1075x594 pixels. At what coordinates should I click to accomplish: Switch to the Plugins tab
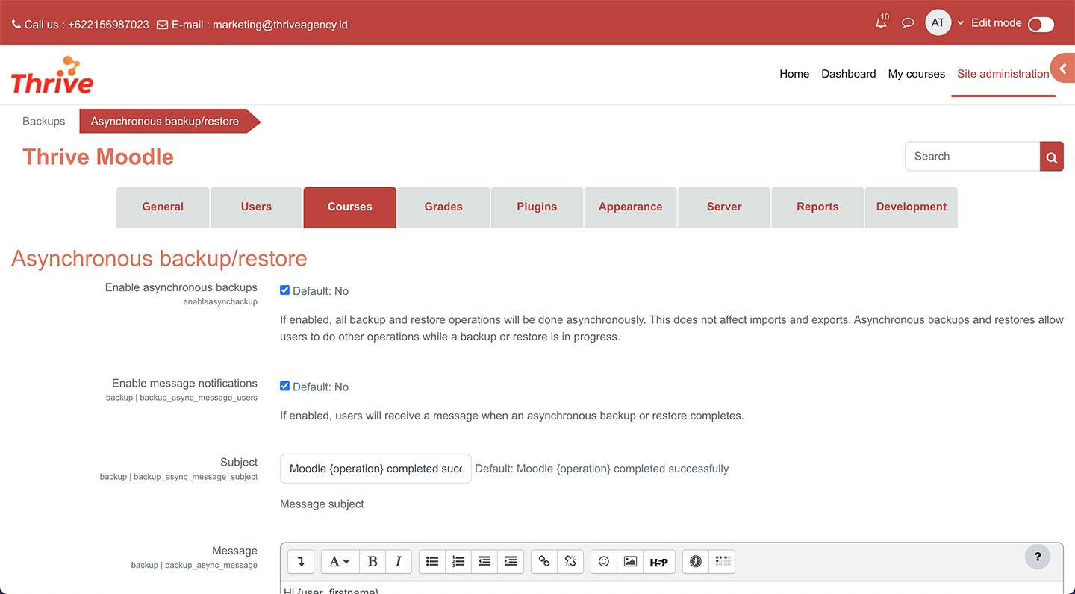point(537,207)
